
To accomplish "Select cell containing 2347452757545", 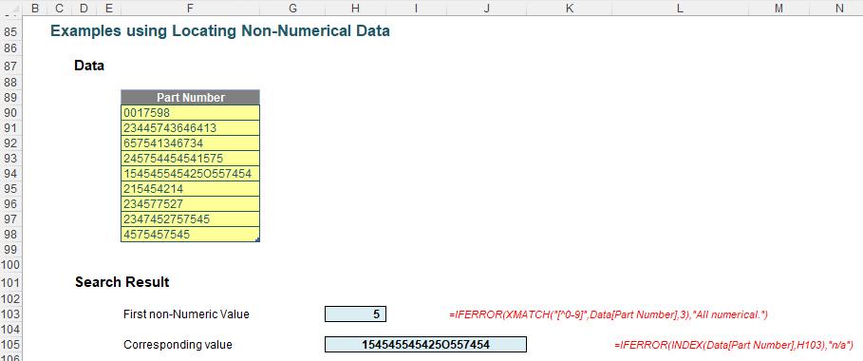I will click(x=191, y=219).
